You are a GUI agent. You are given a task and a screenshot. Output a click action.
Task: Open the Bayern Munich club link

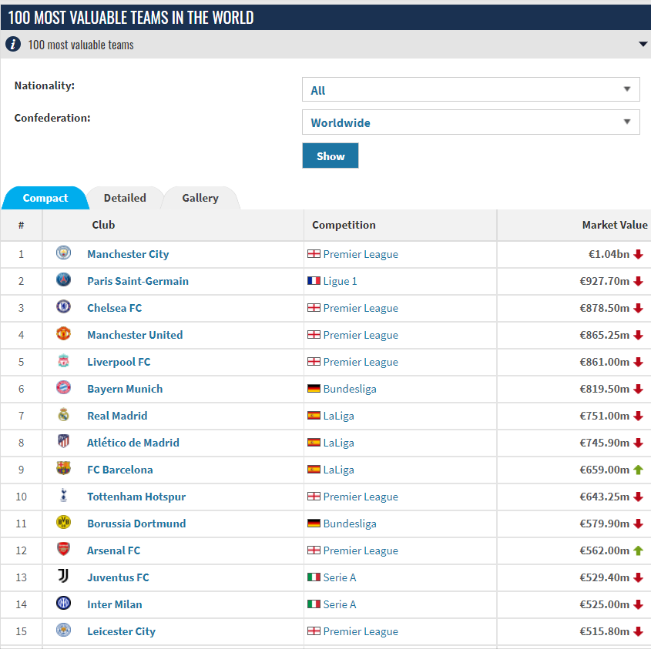click(x=125, y=389)
